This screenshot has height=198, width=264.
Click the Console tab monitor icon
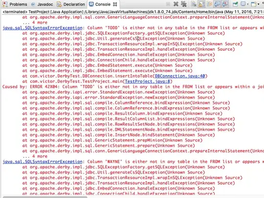click(91, 4)
